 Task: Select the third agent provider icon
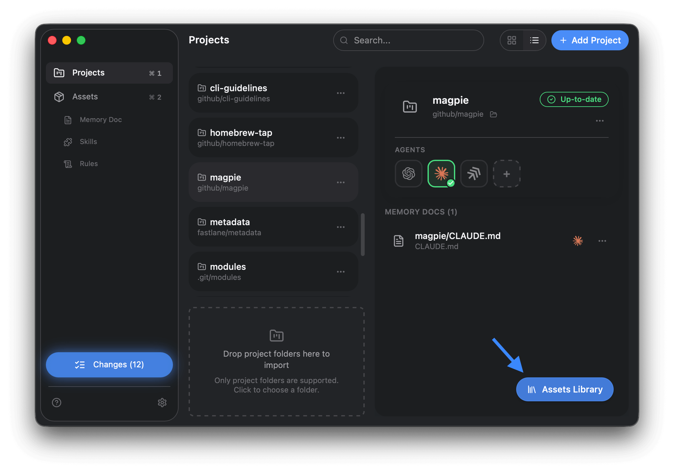click(x=474, y=174)
